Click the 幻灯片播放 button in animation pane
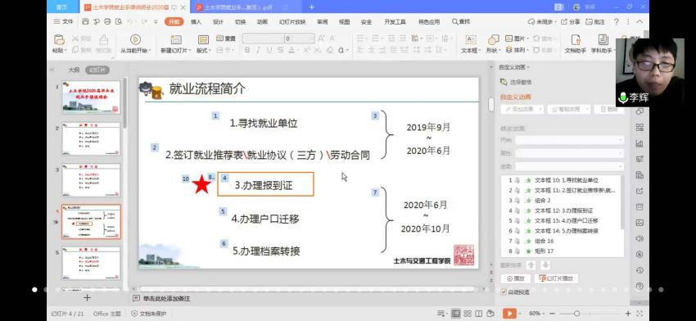 coord(556,278)
